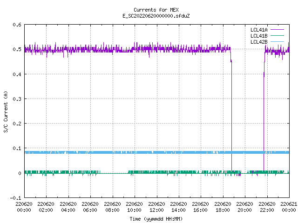Image resolution: width=298 pixels, height=223 pixels.
Task: Click the x-axis label "Time (yymmdd HH:MM)"
Action: click(x=156, y=219)
